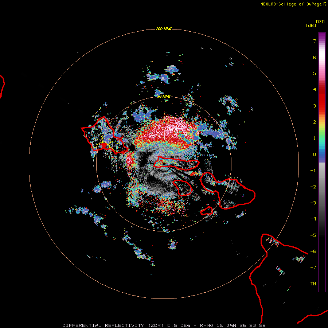Click the 3 dB scale label
Screen dimensions: 328x328
tap(315, 106)
